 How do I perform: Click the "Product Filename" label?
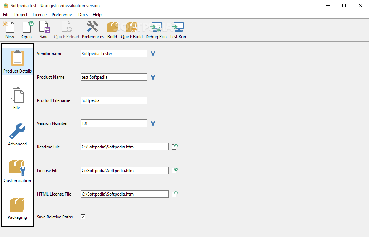pyautogui.click(x=53, y=100)
